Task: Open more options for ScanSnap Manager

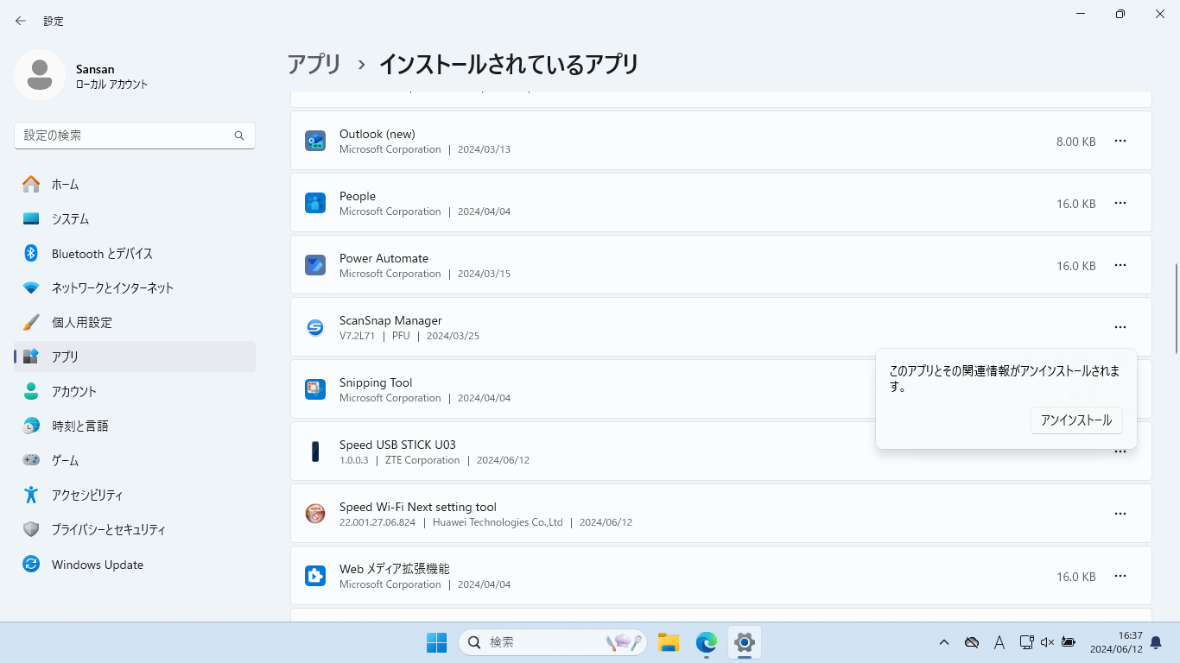Action: point(1120,327)
